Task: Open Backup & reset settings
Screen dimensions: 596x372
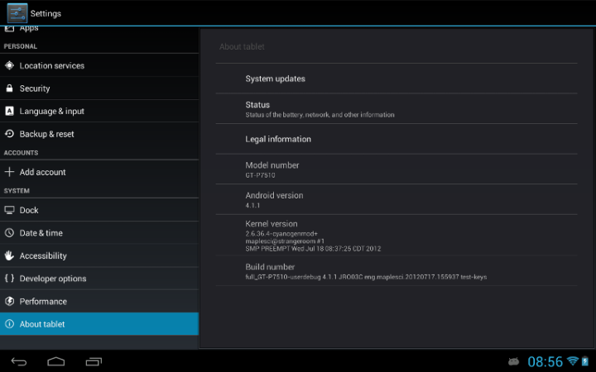Action: [x=99, y=134]
